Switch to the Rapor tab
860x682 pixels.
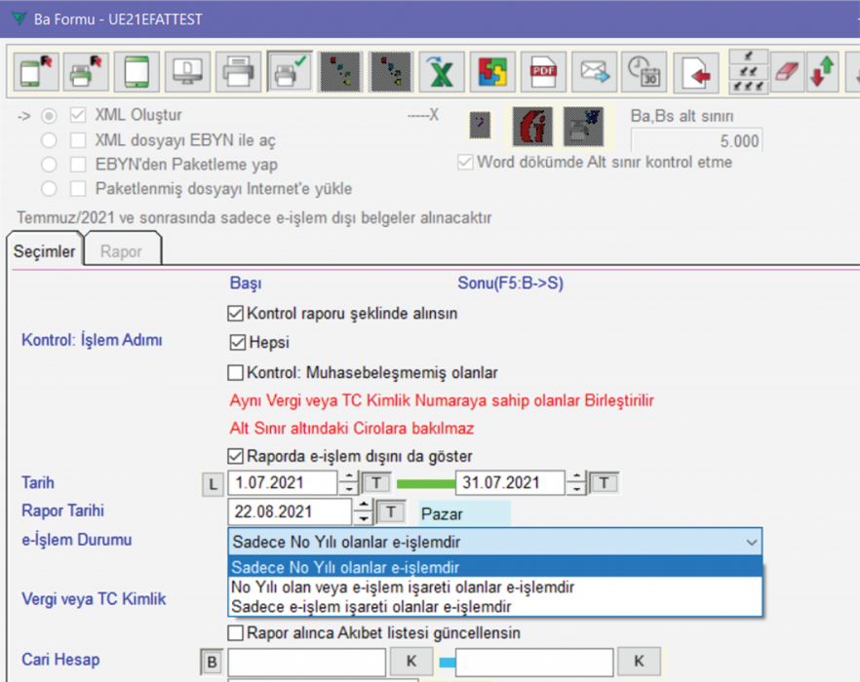[122, 251]
